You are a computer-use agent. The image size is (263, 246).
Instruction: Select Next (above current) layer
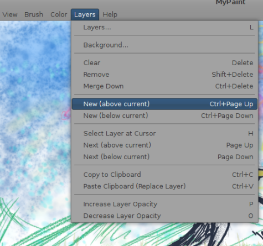(x=164, y=145)
